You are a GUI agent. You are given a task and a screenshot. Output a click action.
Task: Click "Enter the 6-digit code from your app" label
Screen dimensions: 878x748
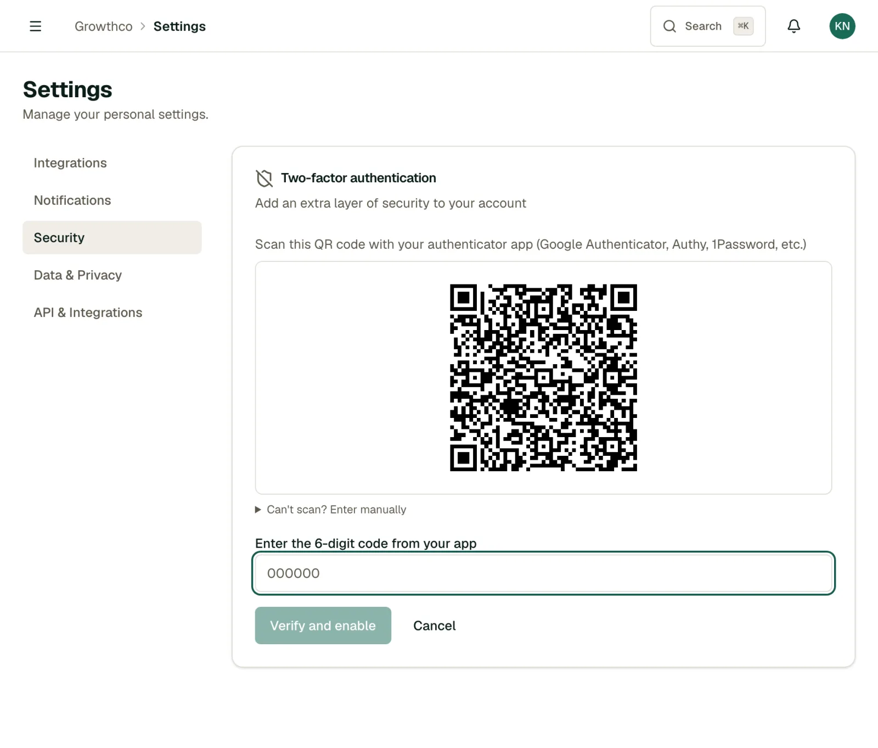[x=365, y=543]
